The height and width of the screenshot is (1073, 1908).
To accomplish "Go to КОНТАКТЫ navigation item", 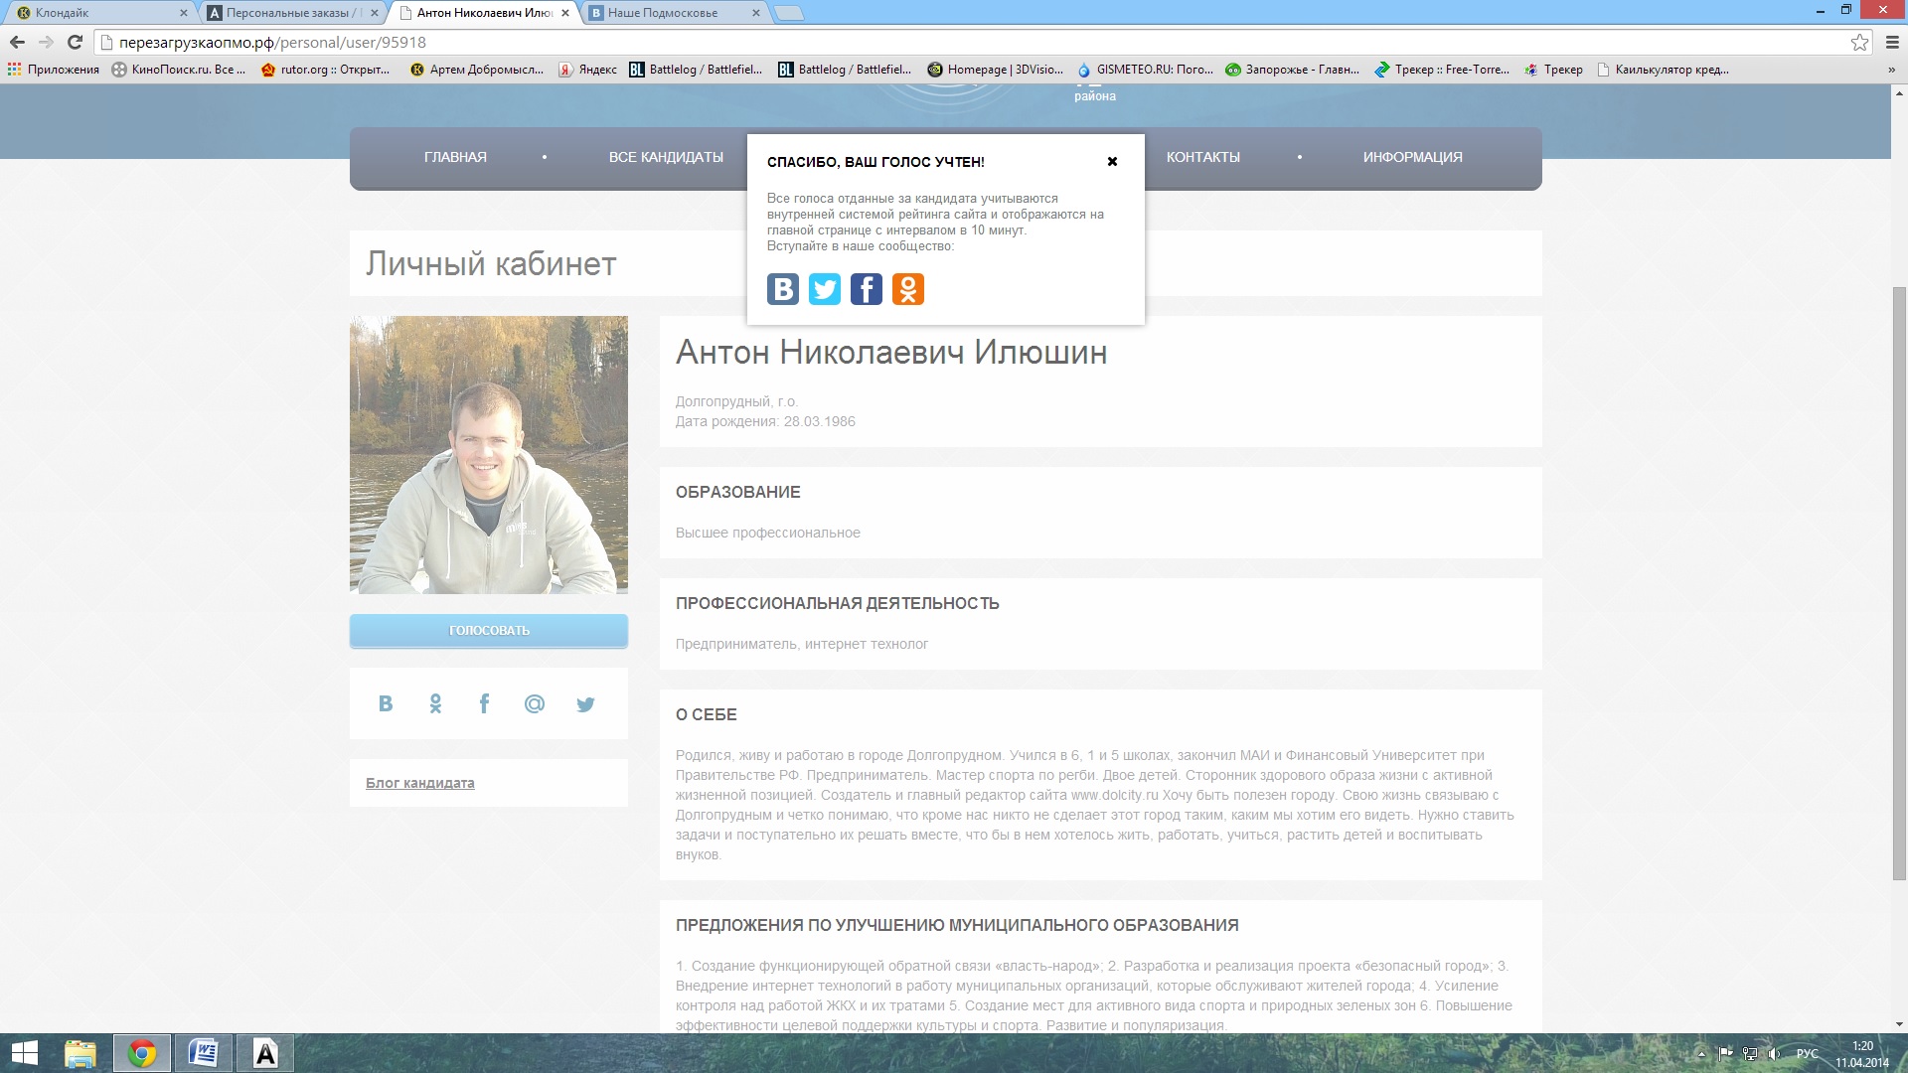I will [x=1202, y=157].
